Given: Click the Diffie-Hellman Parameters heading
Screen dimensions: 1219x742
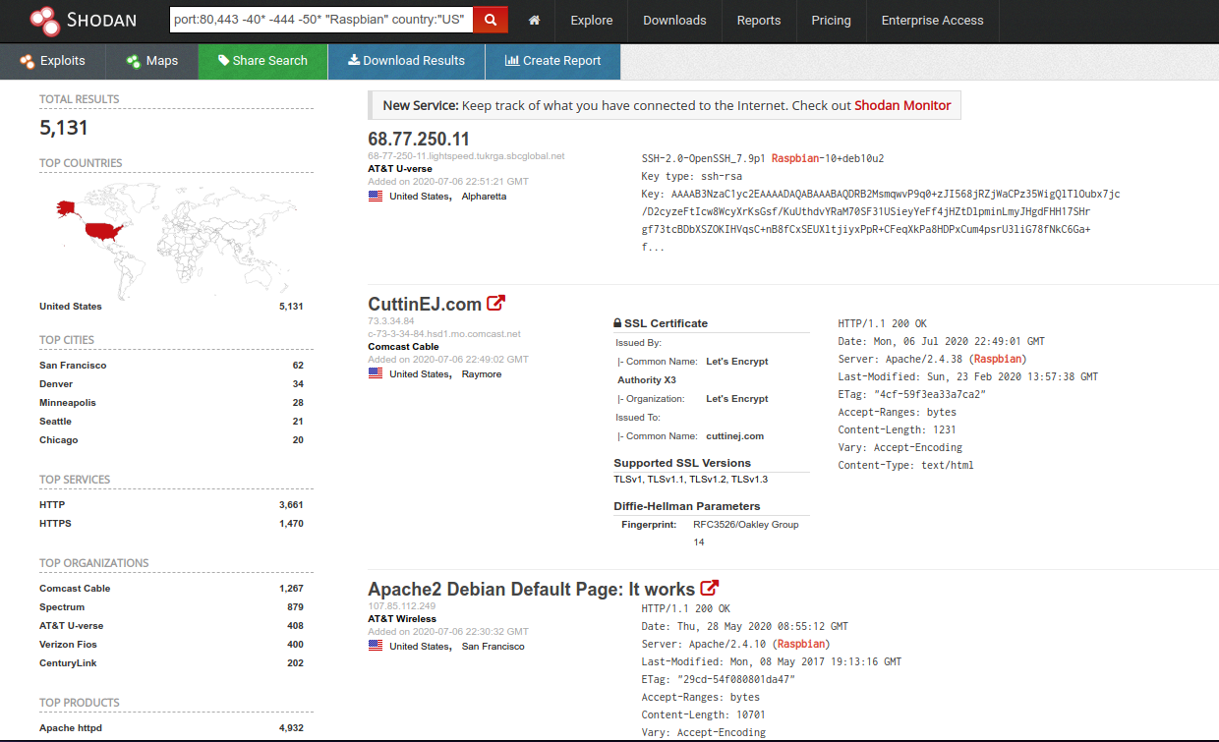Looking at the screenshot, I should tap(687, 506).
